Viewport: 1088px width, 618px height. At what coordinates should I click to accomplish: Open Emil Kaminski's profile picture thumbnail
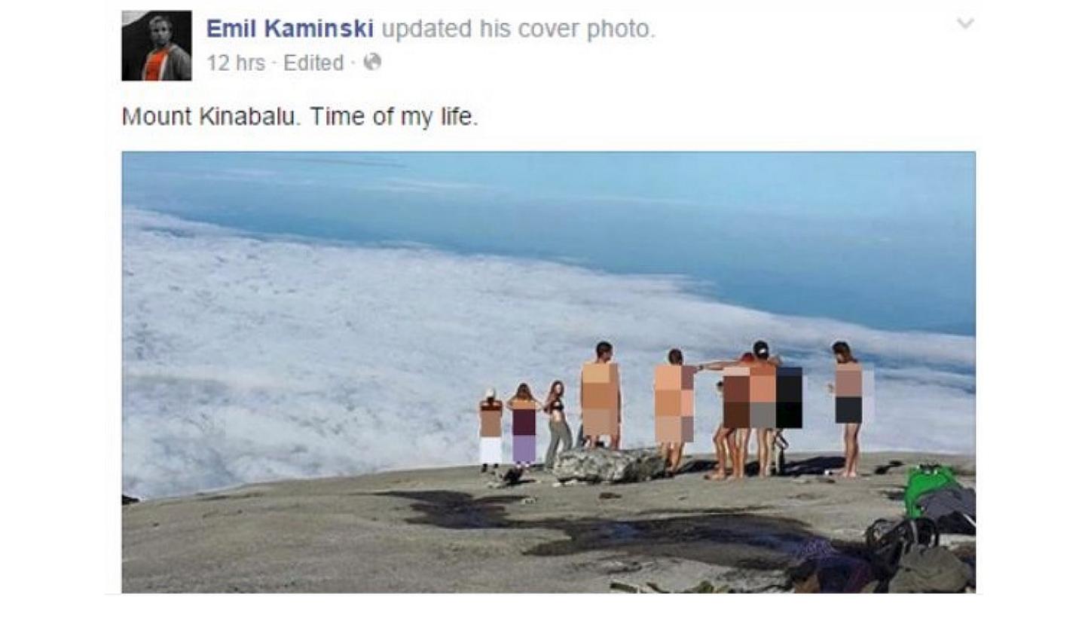pyautogui.click(x=157, y=45)
